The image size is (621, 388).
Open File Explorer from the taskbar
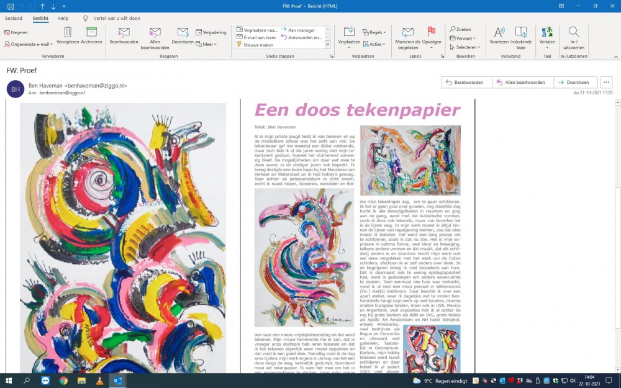click(x=81, y=381)
